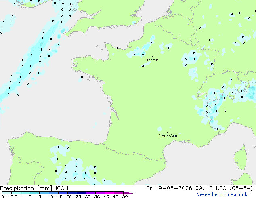Click the Paris city label
256x198 pixels.
pyautogui.click(x=153, y=60)
